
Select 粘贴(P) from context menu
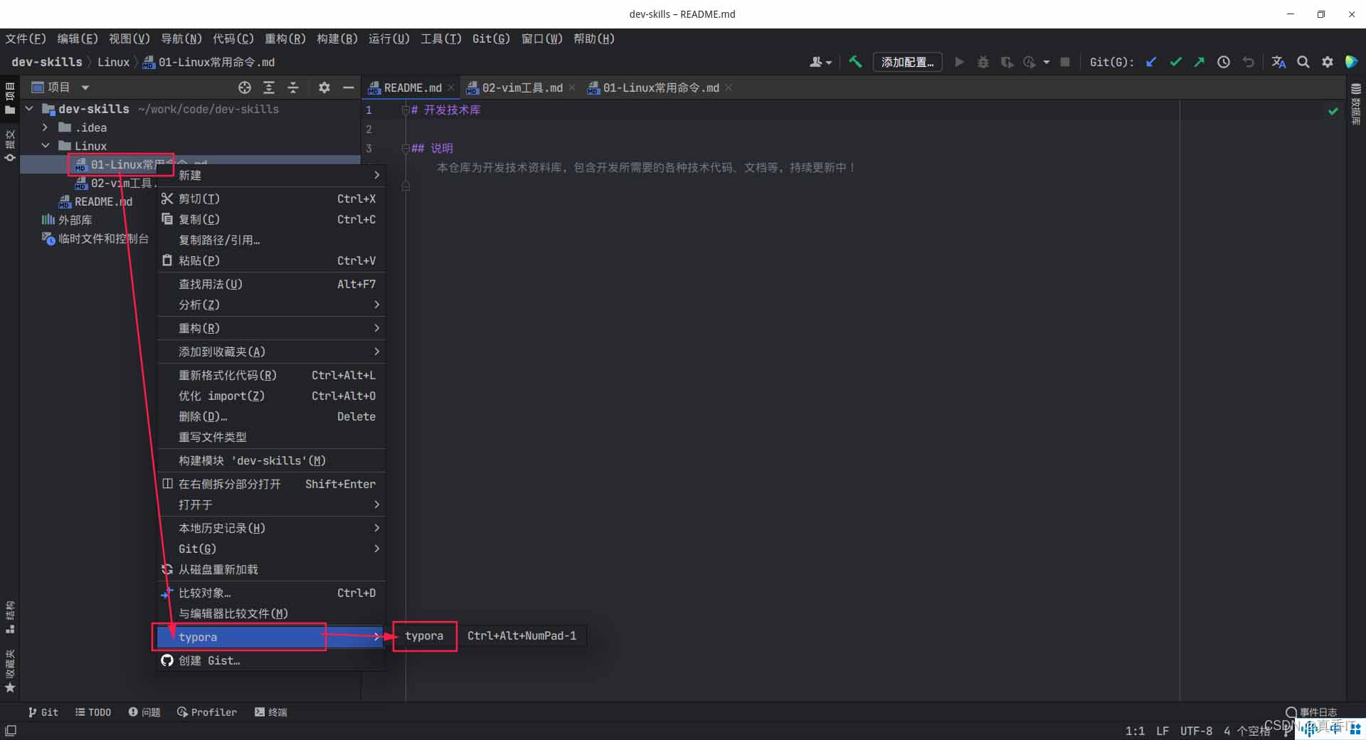click(x=272, y=260)
